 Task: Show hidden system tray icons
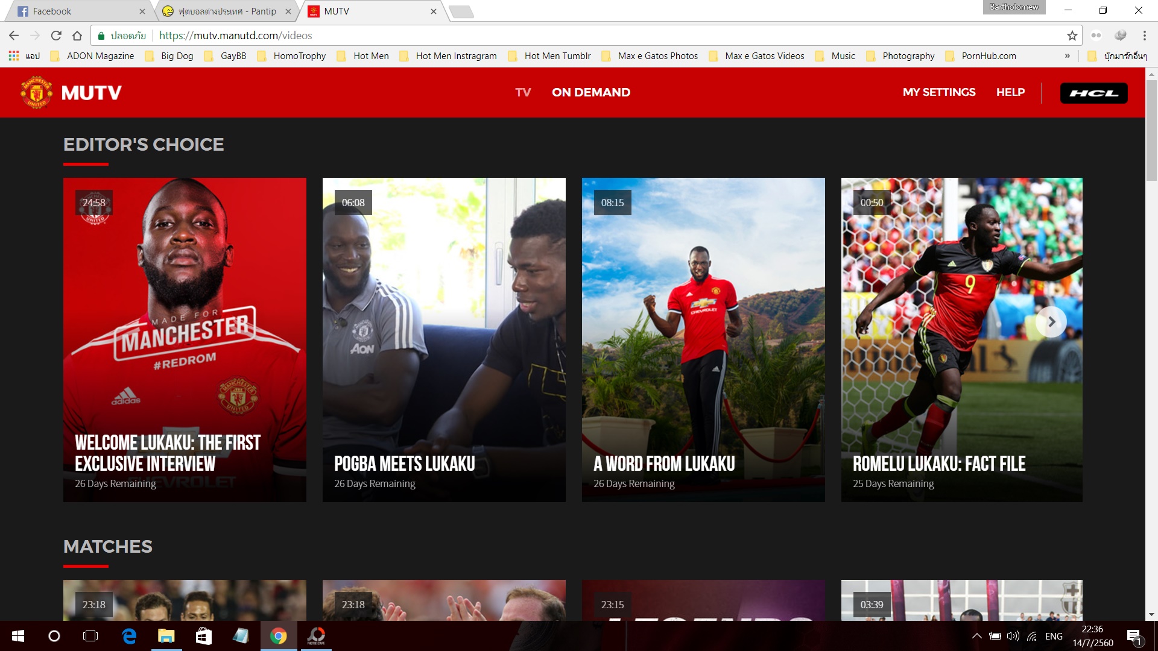(976, 636)
